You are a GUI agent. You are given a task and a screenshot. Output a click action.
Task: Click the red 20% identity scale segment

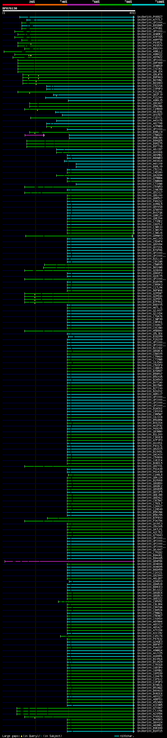(19, 5)
